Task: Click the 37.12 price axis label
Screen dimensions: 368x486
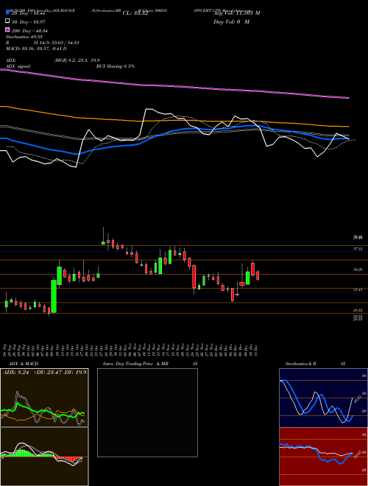Action: coord(358,249)
